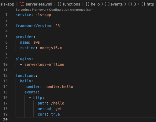Screen dimensions: 156x122
Task: Click line number 12 in the gutter
Action: click(x=6, y=76)
